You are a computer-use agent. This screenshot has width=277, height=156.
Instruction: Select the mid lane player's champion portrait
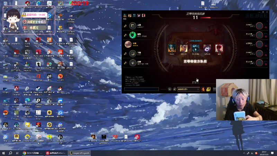(128, 44)
